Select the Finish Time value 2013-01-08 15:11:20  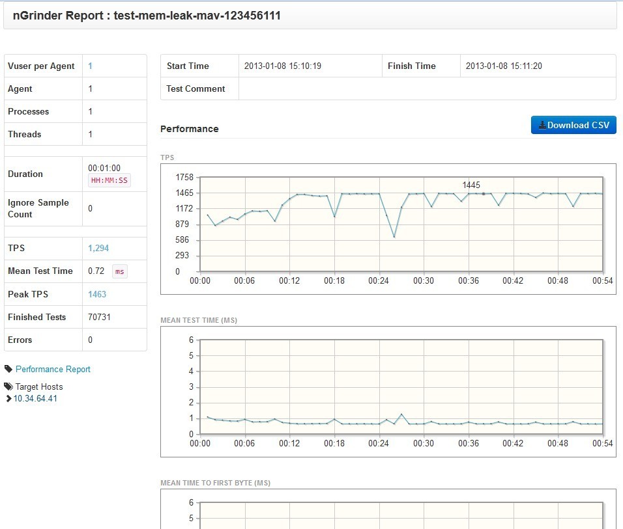coord(504,66)
